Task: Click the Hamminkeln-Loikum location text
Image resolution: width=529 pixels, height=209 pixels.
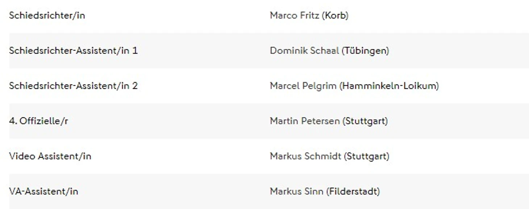Action: pyautogui.click(x=389, y=86)
